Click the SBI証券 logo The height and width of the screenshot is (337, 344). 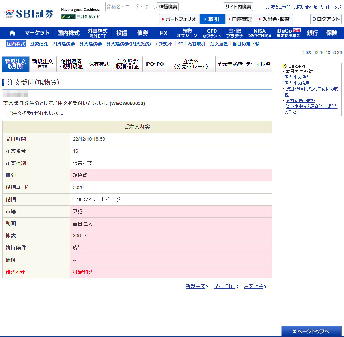coord(30,13)
